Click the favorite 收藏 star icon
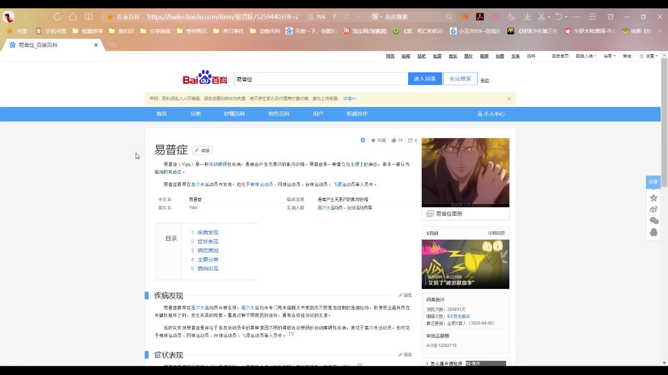The image size is (668, 375). pos(373,140)
